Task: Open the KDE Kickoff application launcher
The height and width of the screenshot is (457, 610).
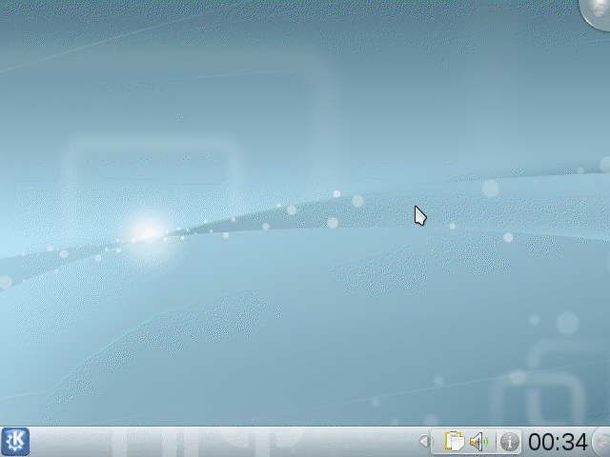Action: pos(16,442)
